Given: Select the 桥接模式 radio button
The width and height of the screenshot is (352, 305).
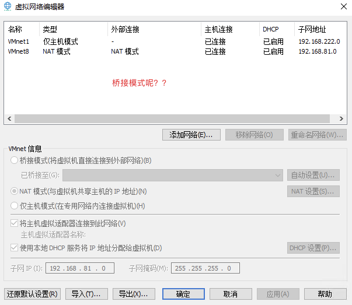Looking at the screenshot, I should 15,160.
